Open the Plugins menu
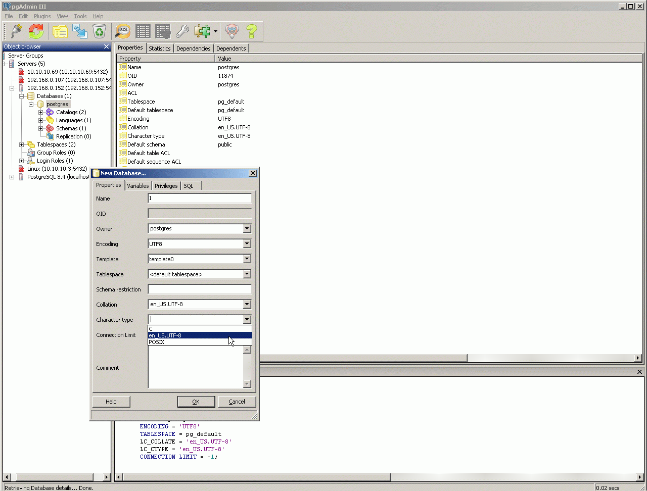This screenshot has height=491, width=647. point(42,16)
